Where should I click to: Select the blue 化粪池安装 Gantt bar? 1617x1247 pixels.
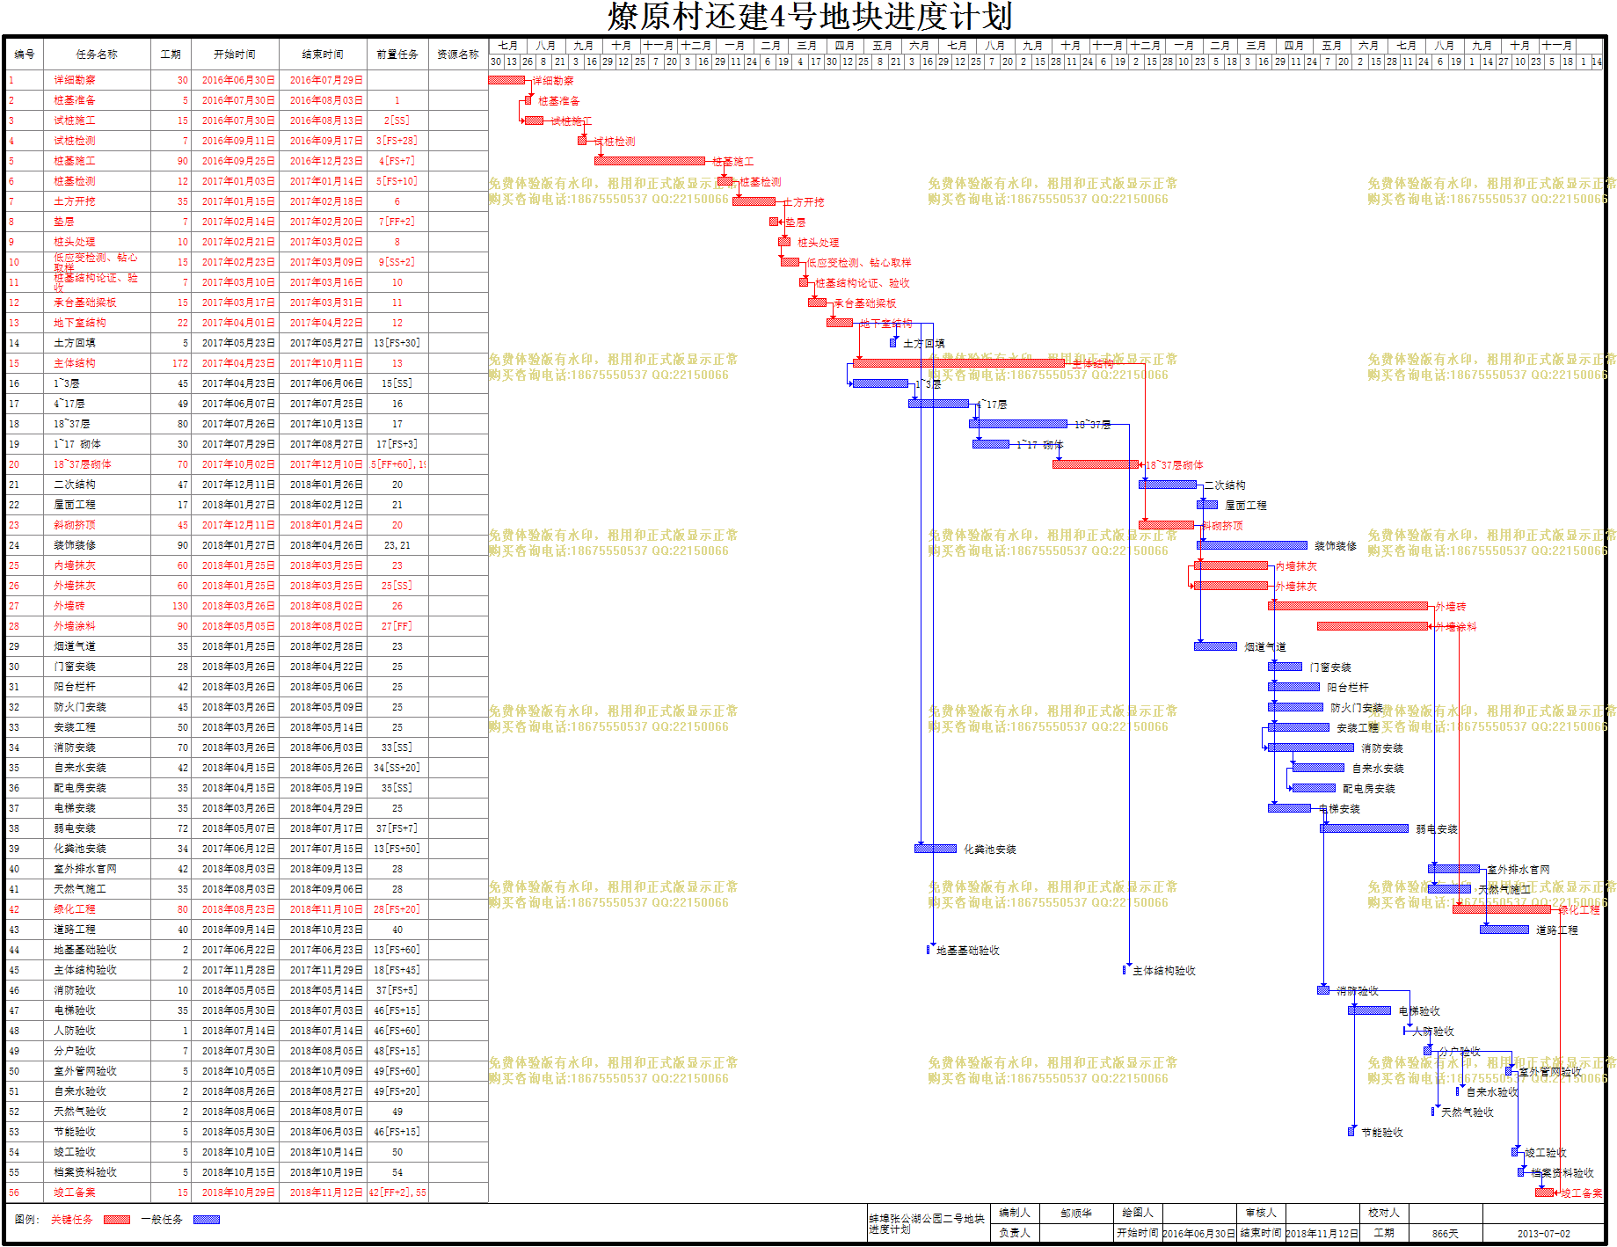point(936,849)
